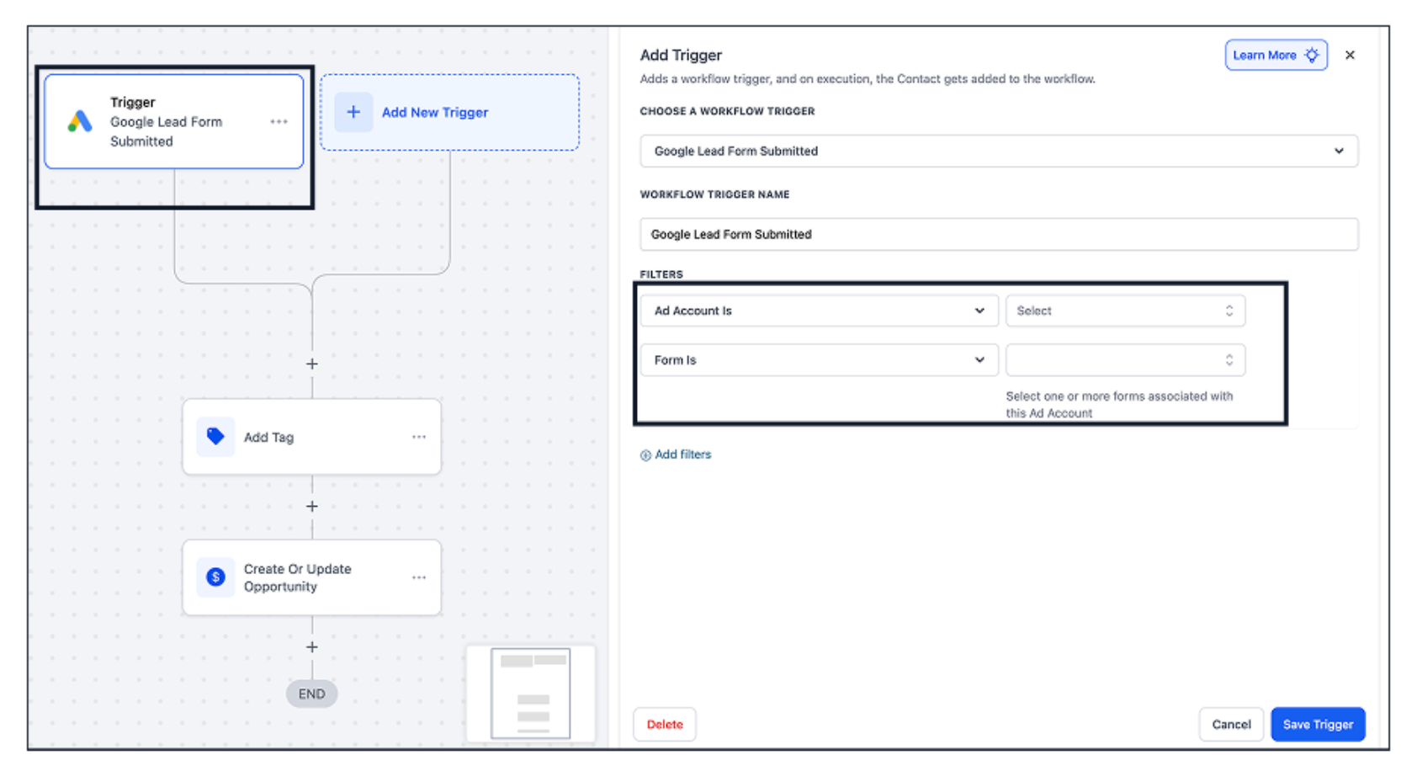Click the Learn More button
The image size is (1417, 776).
pos(1276,55)
